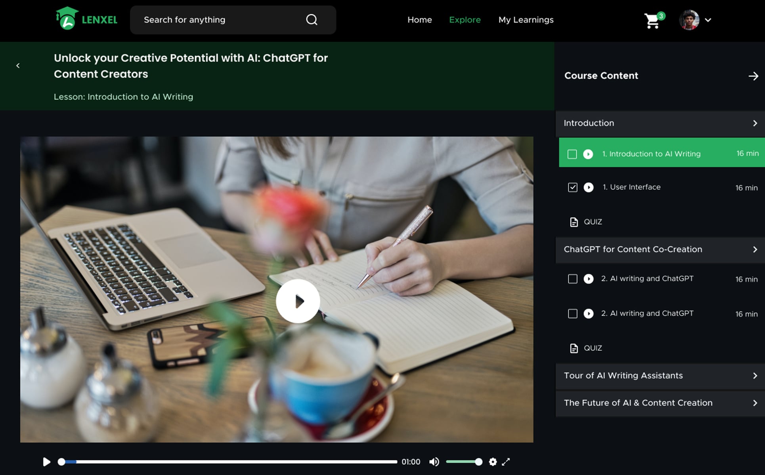
Task: Adjust the green volume slider
Action: [x=463, y=462]
